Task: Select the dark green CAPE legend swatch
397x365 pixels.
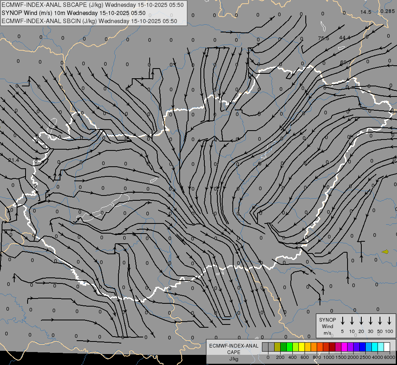Action: 283,347
